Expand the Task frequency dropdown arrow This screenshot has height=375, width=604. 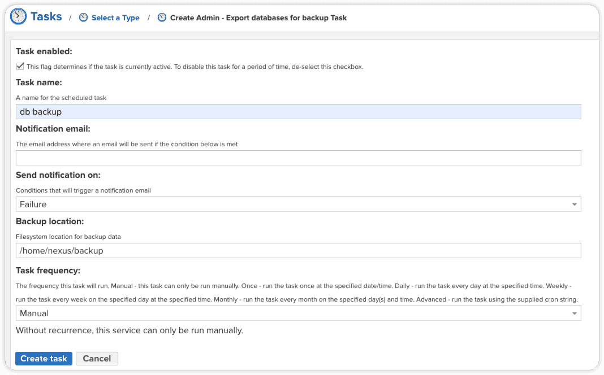[x=574, y=313]
